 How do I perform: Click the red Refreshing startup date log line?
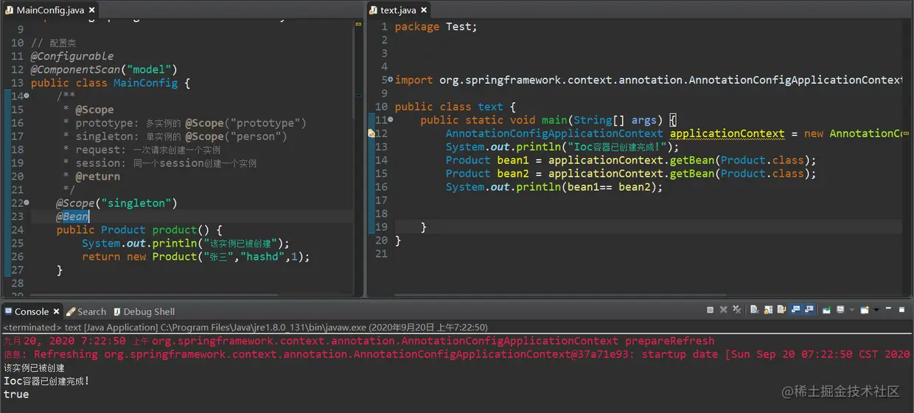(x=457, y=354)
